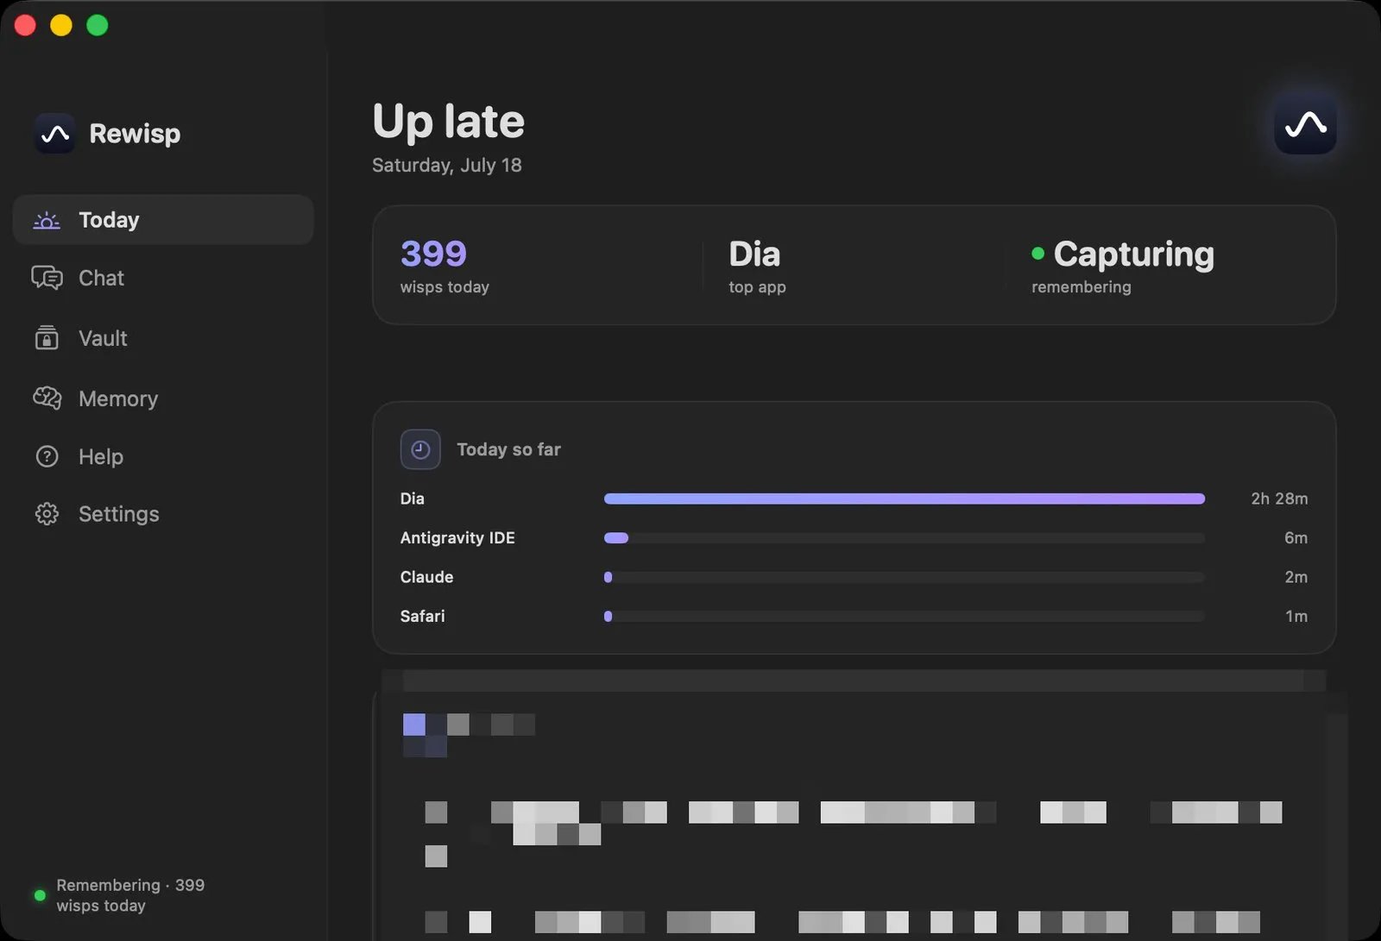Click the Up late heading

[x=449, y=121]
